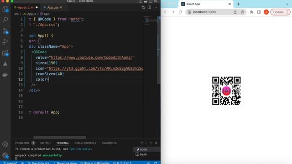
Task: Open the Atlassian sidebar icon
Action: pos(5,64)
